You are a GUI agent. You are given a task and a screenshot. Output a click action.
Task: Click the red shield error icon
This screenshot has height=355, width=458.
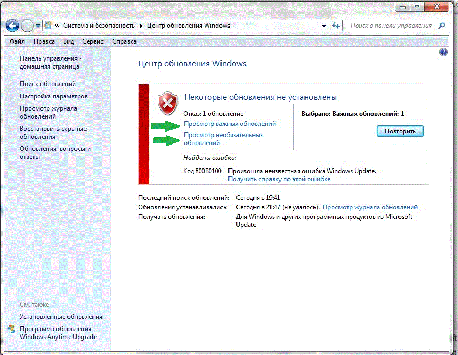click(x=168, y=104)
